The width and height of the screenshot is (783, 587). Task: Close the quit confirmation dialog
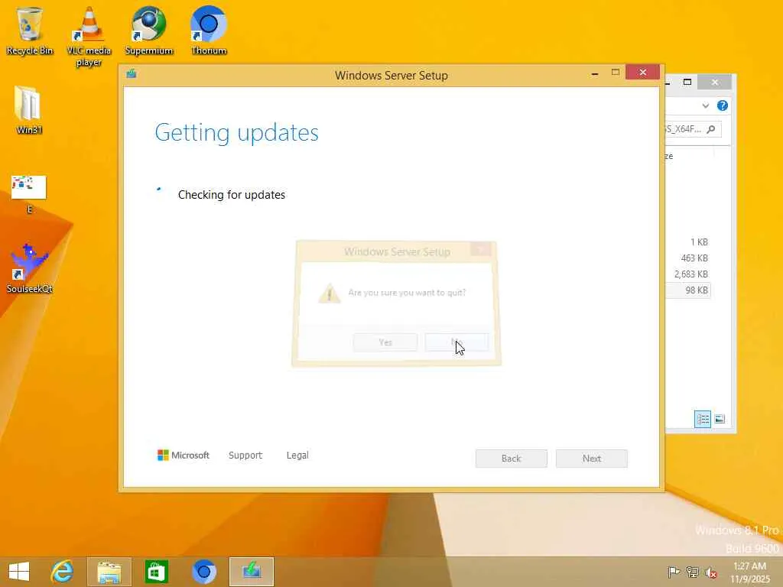point(481,248)
